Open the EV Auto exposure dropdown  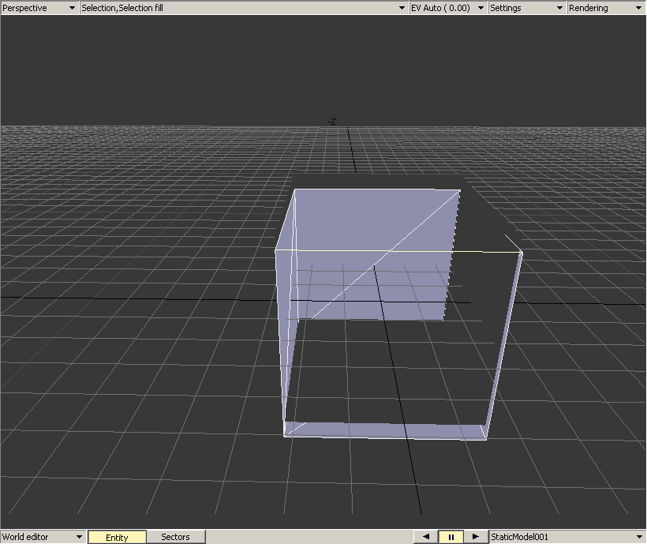[x=448, y=8]
